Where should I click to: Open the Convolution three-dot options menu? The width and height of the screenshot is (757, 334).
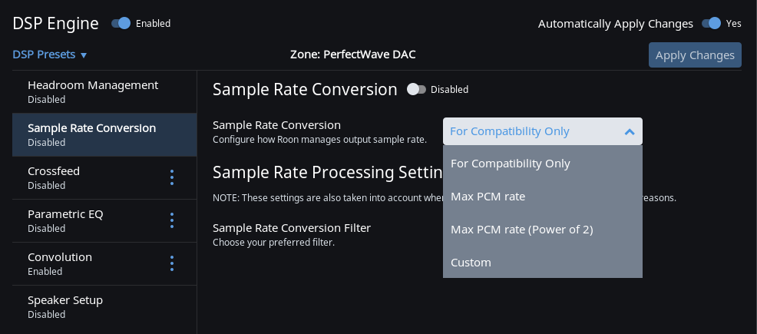pos(171,263)
